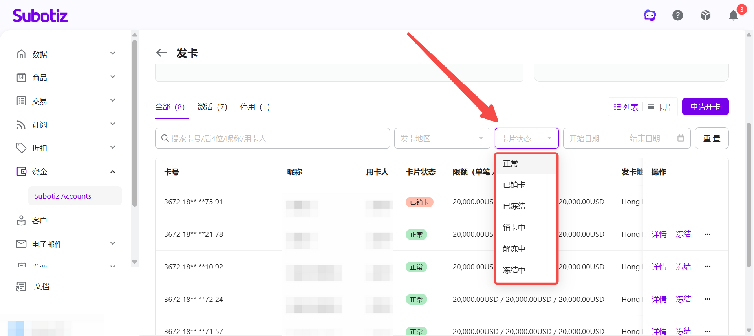The width and height of the screenshot is (754, 336).
Task: Open 详情 for card ending 10 92
Action: 659,267
